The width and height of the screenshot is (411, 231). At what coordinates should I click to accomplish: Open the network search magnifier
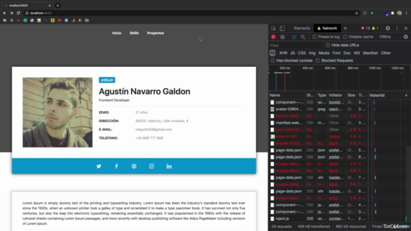point(302,37)
